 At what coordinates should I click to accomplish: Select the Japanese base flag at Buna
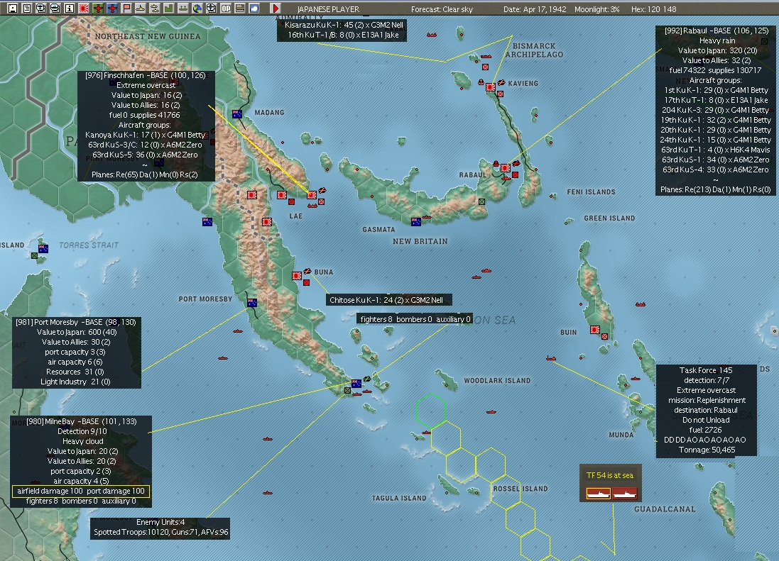click(297, 276)
